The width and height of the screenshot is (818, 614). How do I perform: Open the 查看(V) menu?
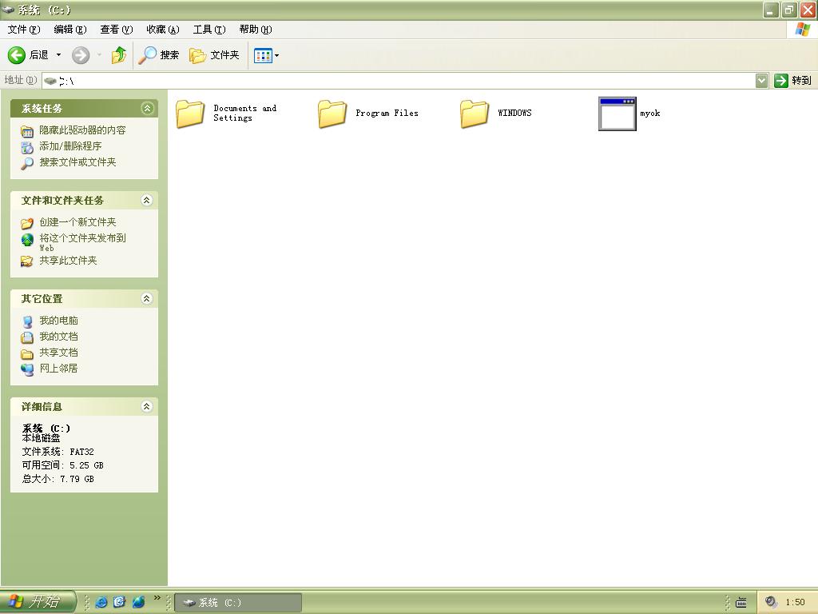(117, 30)
